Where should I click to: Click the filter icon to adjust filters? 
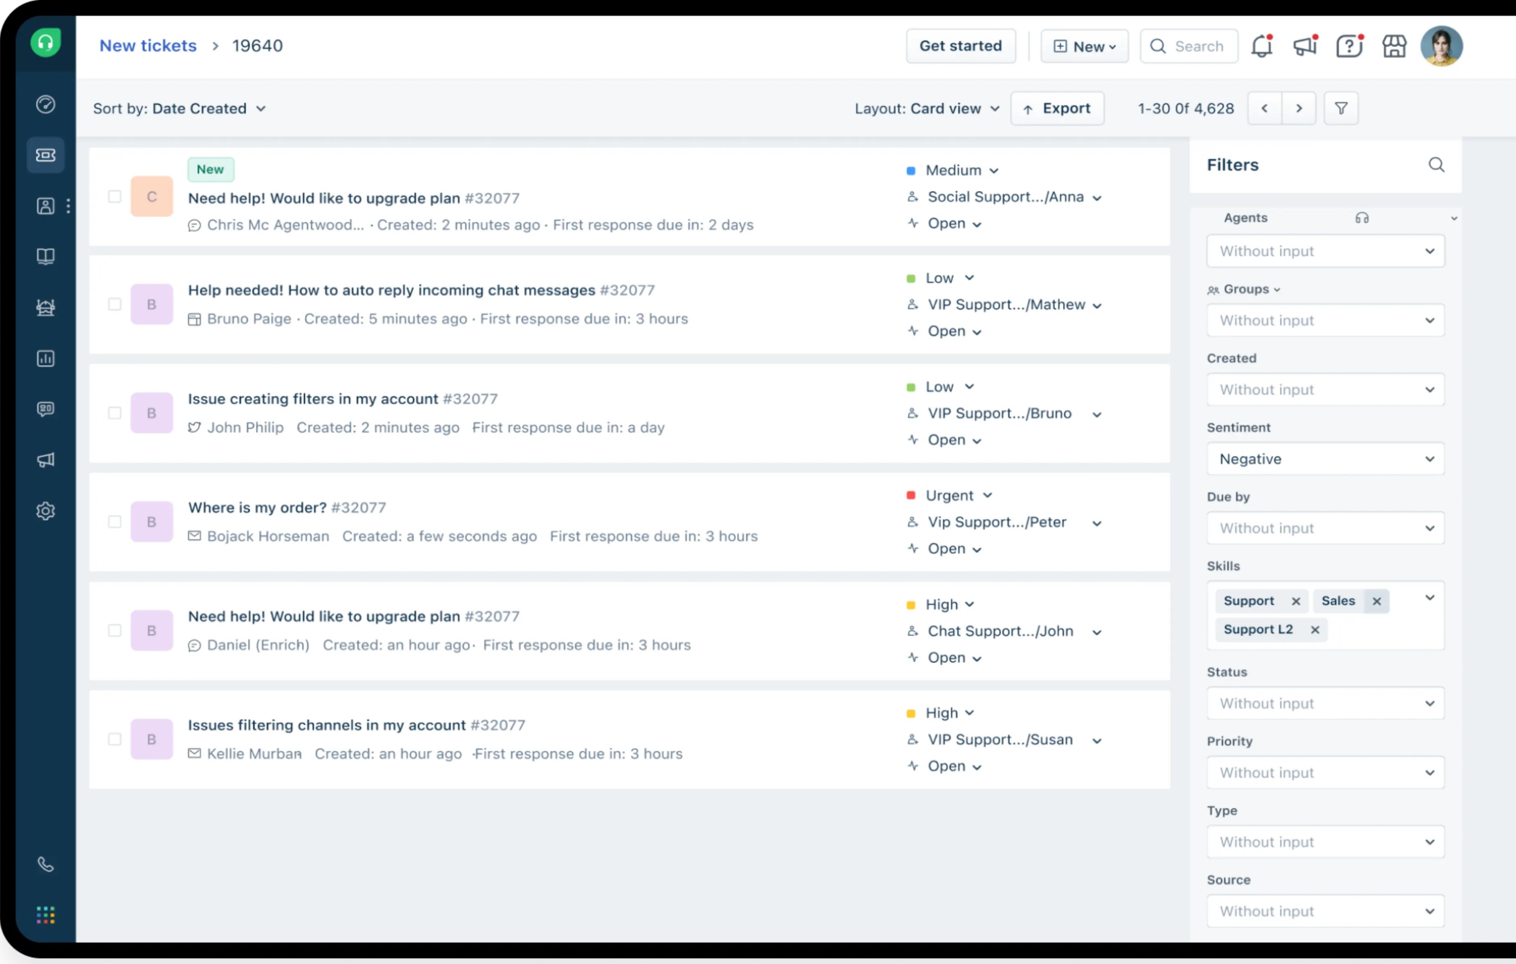point(1341,108)
